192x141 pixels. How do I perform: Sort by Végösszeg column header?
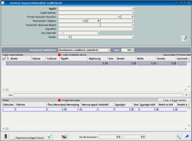point(98,59)
